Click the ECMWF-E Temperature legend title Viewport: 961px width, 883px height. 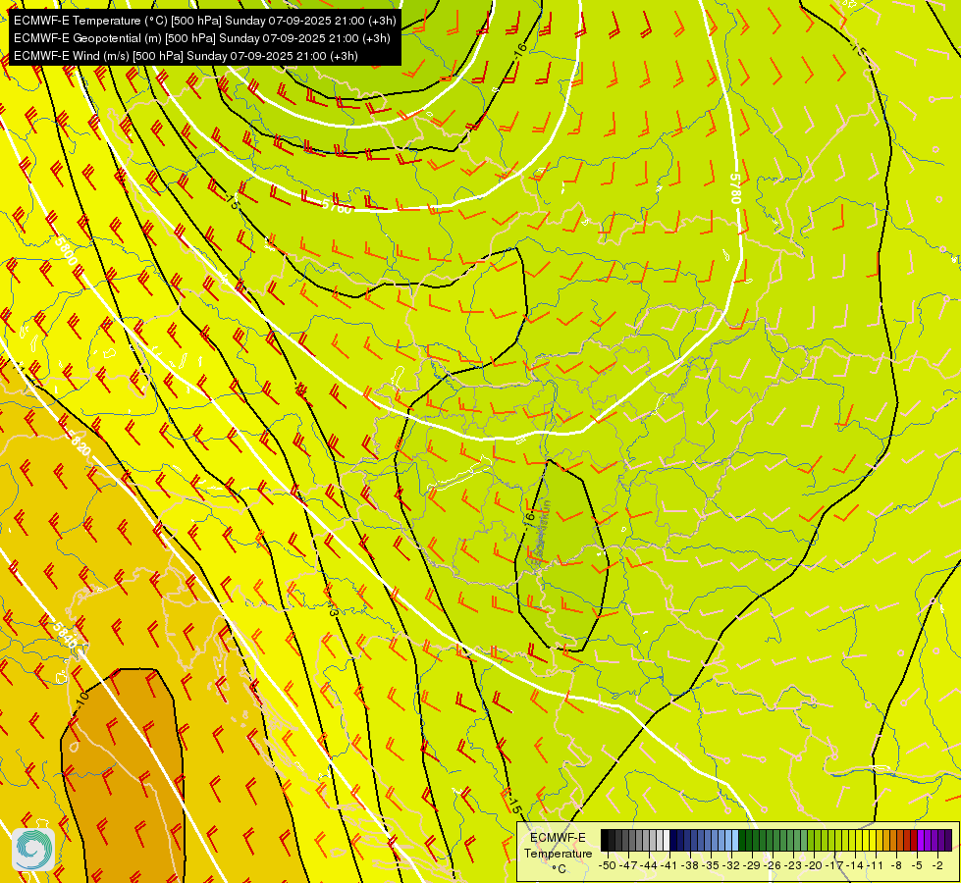point(558,846)
